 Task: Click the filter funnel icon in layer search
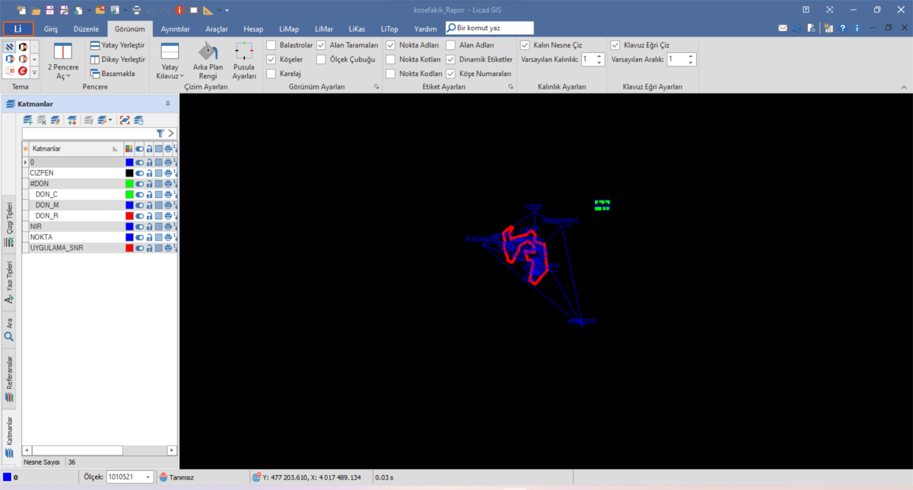160,133
